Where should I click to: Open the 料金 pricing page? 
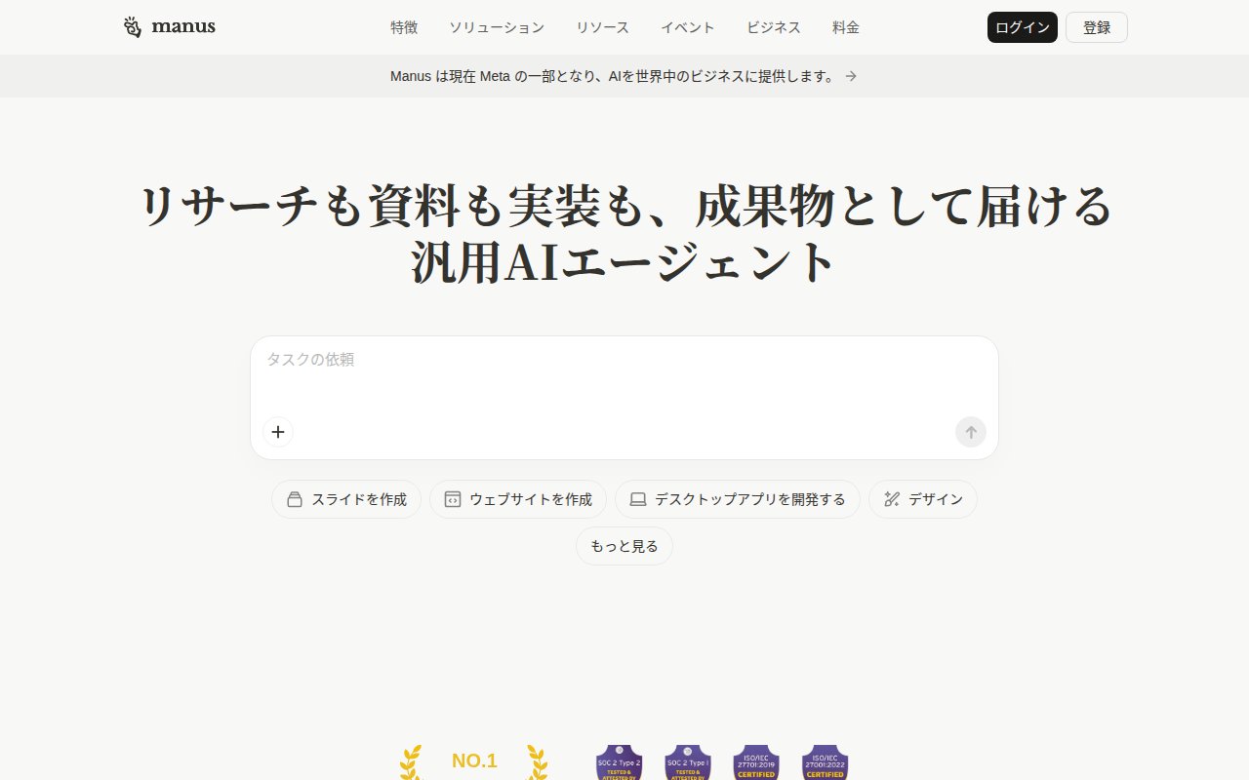point(846,27)
